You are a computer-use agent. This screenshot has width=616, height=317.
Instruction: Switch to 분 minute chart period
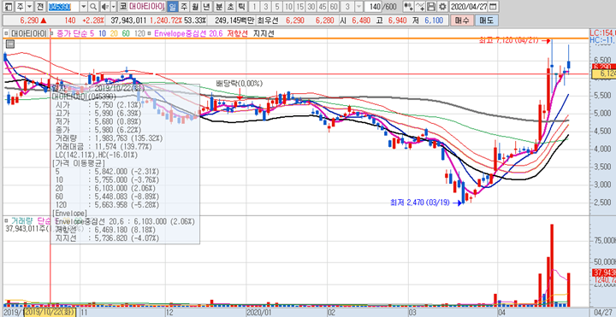click(x=218, y=7)
